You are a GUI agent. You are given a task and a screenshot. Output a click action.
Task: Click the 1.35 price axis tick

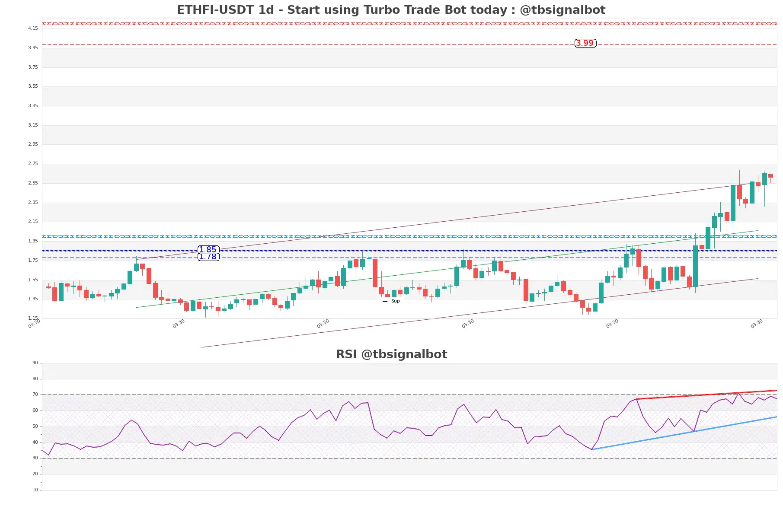point(33,299)
